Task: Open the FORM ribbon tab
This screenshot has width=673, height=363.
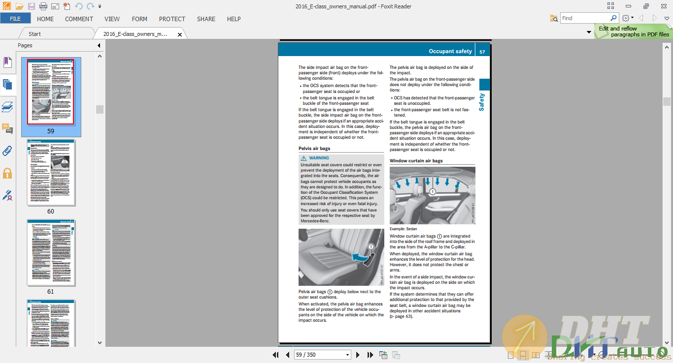Action: (139, 19)
